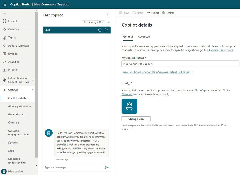Reset the chat conversation with the refresh icon
The width and height of the screenshot is (240, 175).
(x=100, y=30)
